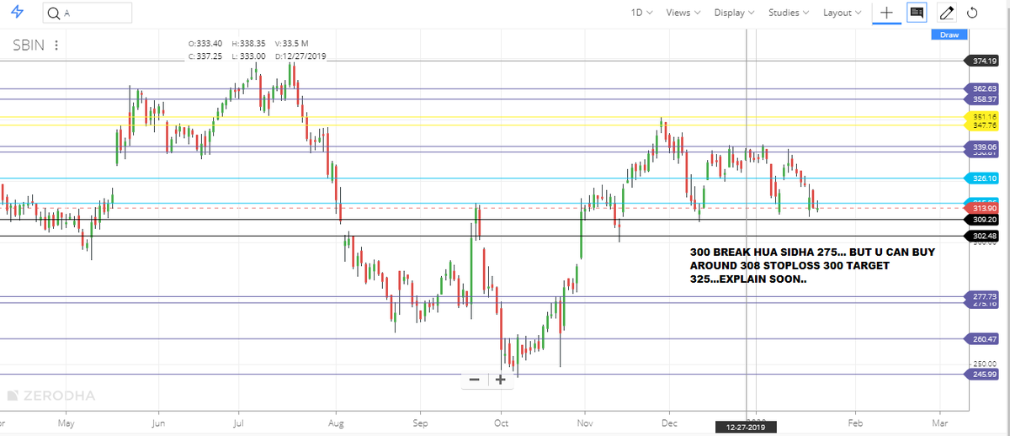Viewport: 1010px width, 436px height.
Task: Open the Studies dropdown
Action: point(789,13)
